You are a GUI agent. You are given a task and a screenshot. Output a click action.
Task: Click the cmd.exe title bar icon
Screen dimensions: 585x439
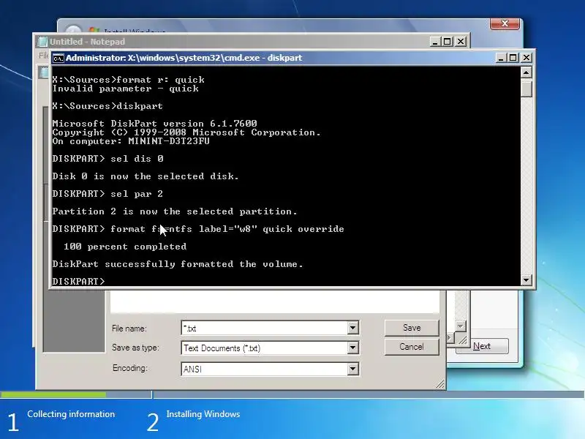58,59
